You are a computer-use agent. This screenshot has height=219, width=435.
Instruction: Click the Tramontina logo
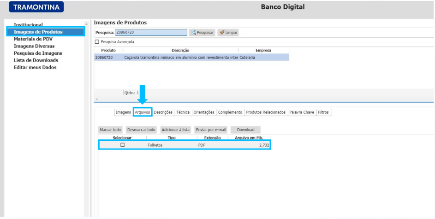[36, 7]
